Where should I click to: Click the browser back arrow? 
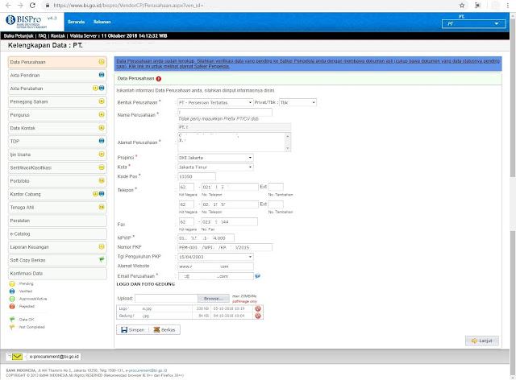8,6
